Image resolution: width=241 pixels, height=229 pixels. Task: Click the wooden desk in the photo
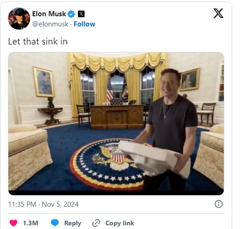[117, 117]
